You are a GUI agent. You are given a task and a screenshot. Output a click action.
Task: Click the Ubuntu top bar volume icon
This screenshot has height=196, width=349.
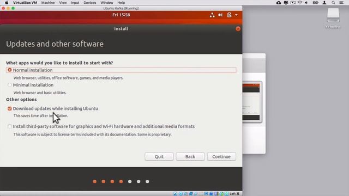pos(220,15)
